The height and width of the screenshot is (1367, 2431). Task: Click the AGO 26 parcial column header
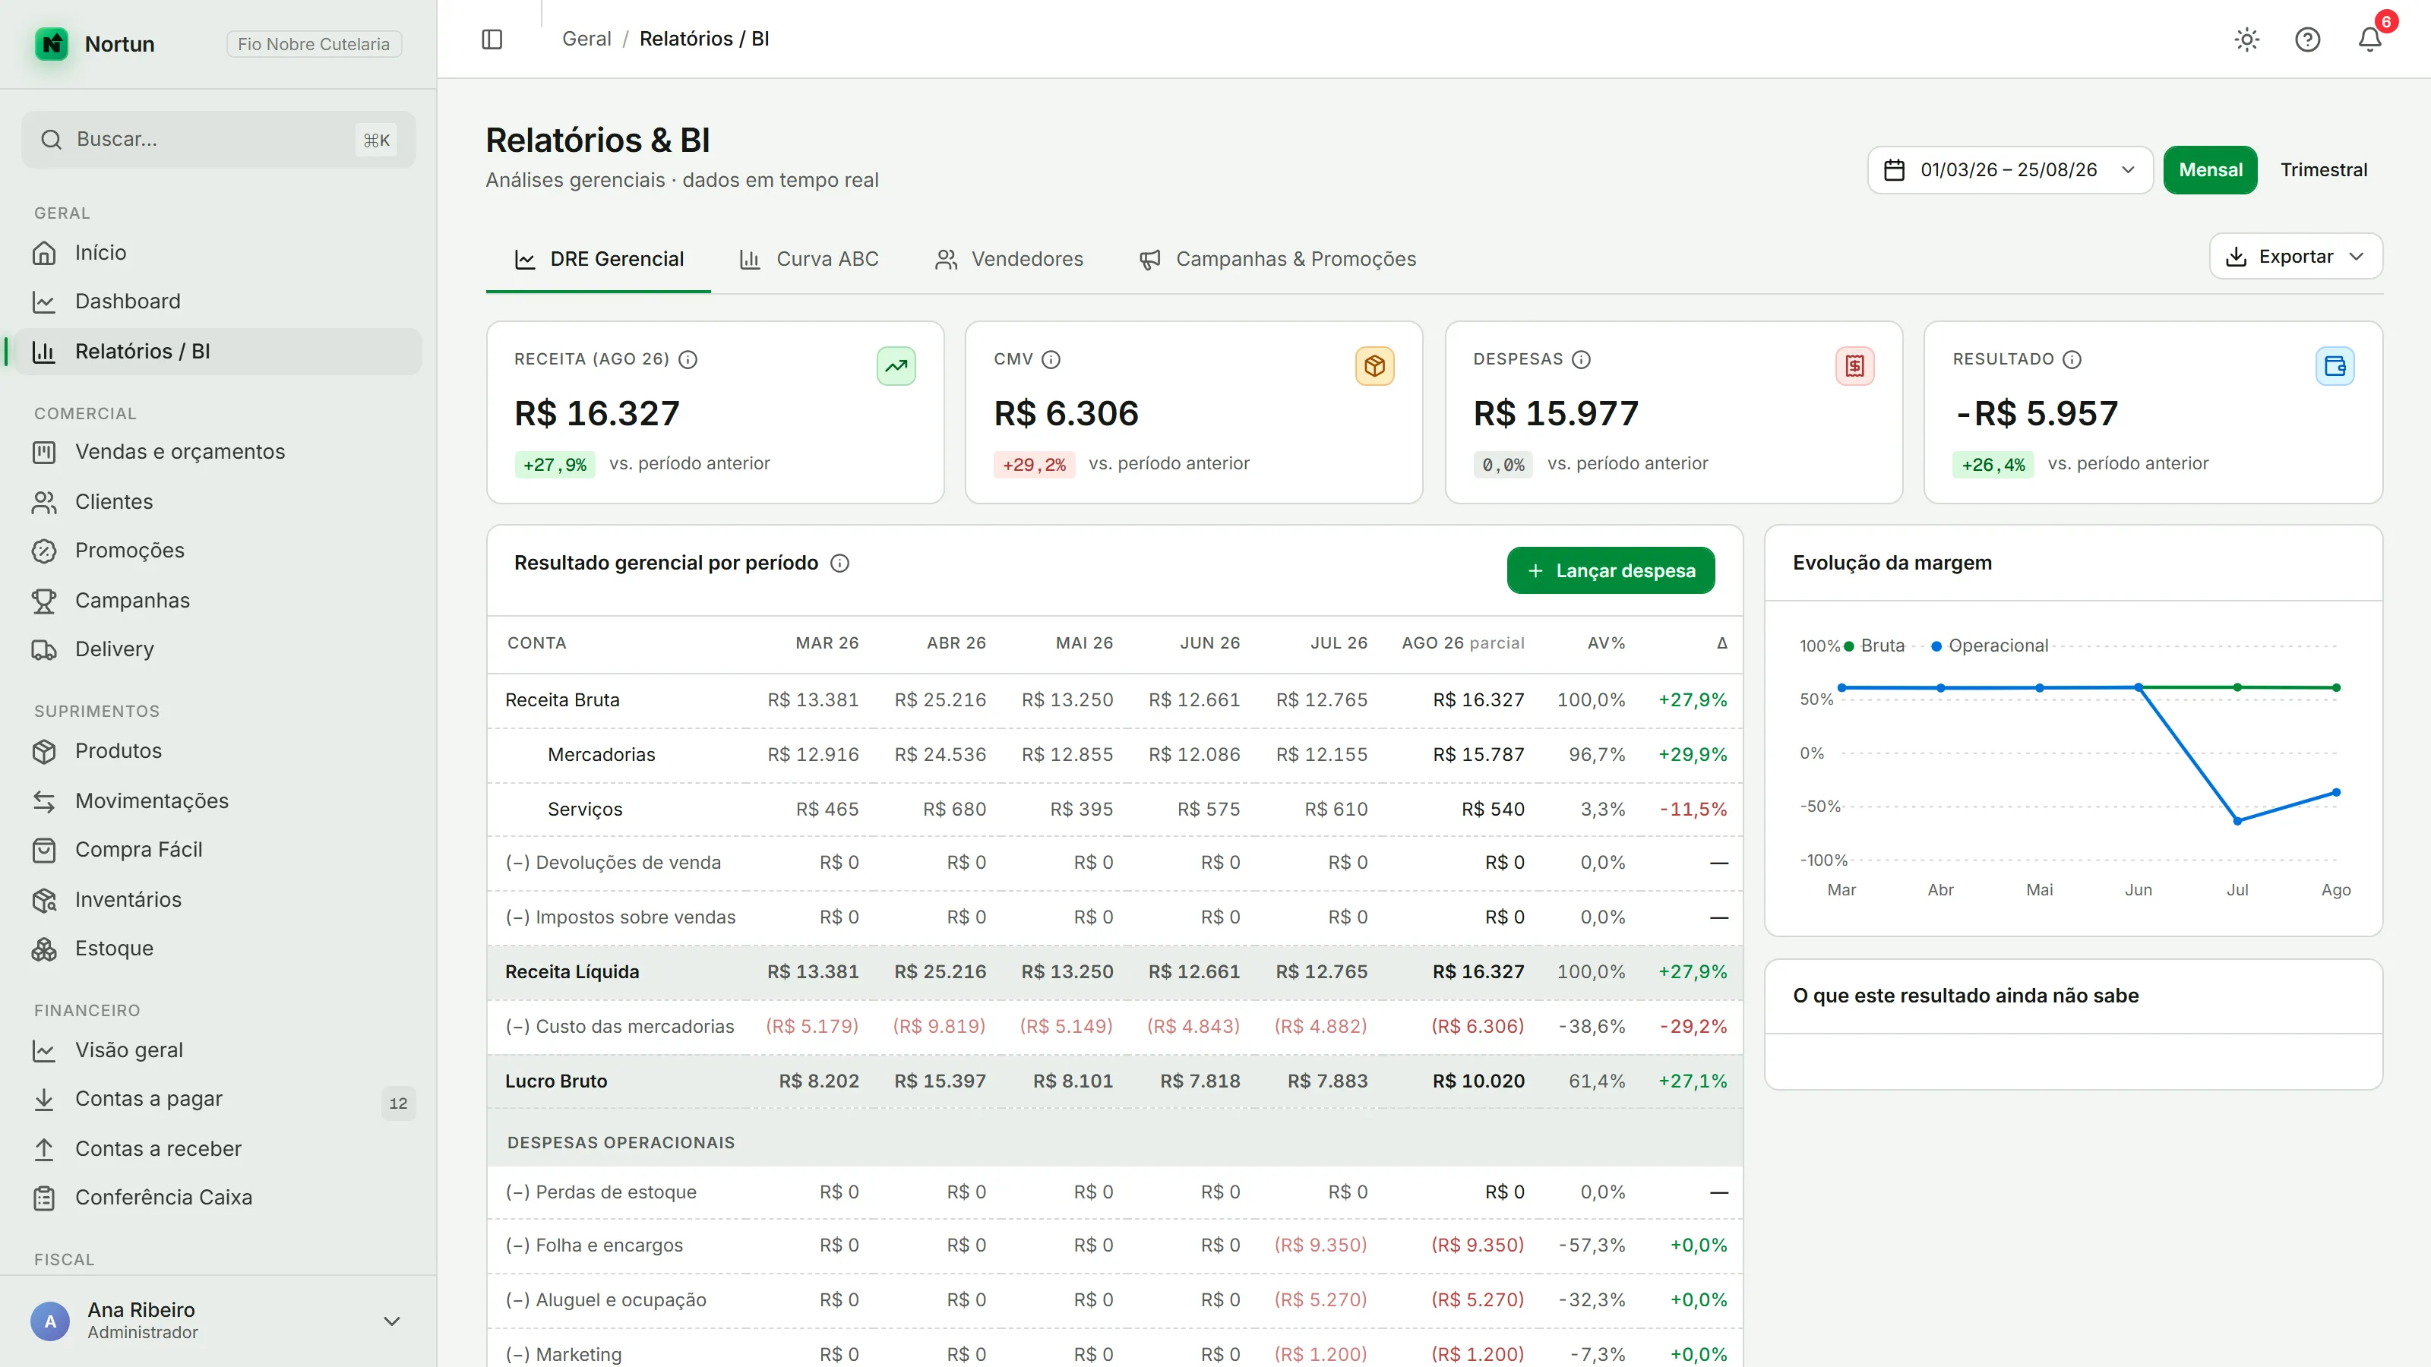tap(1462, 643)
